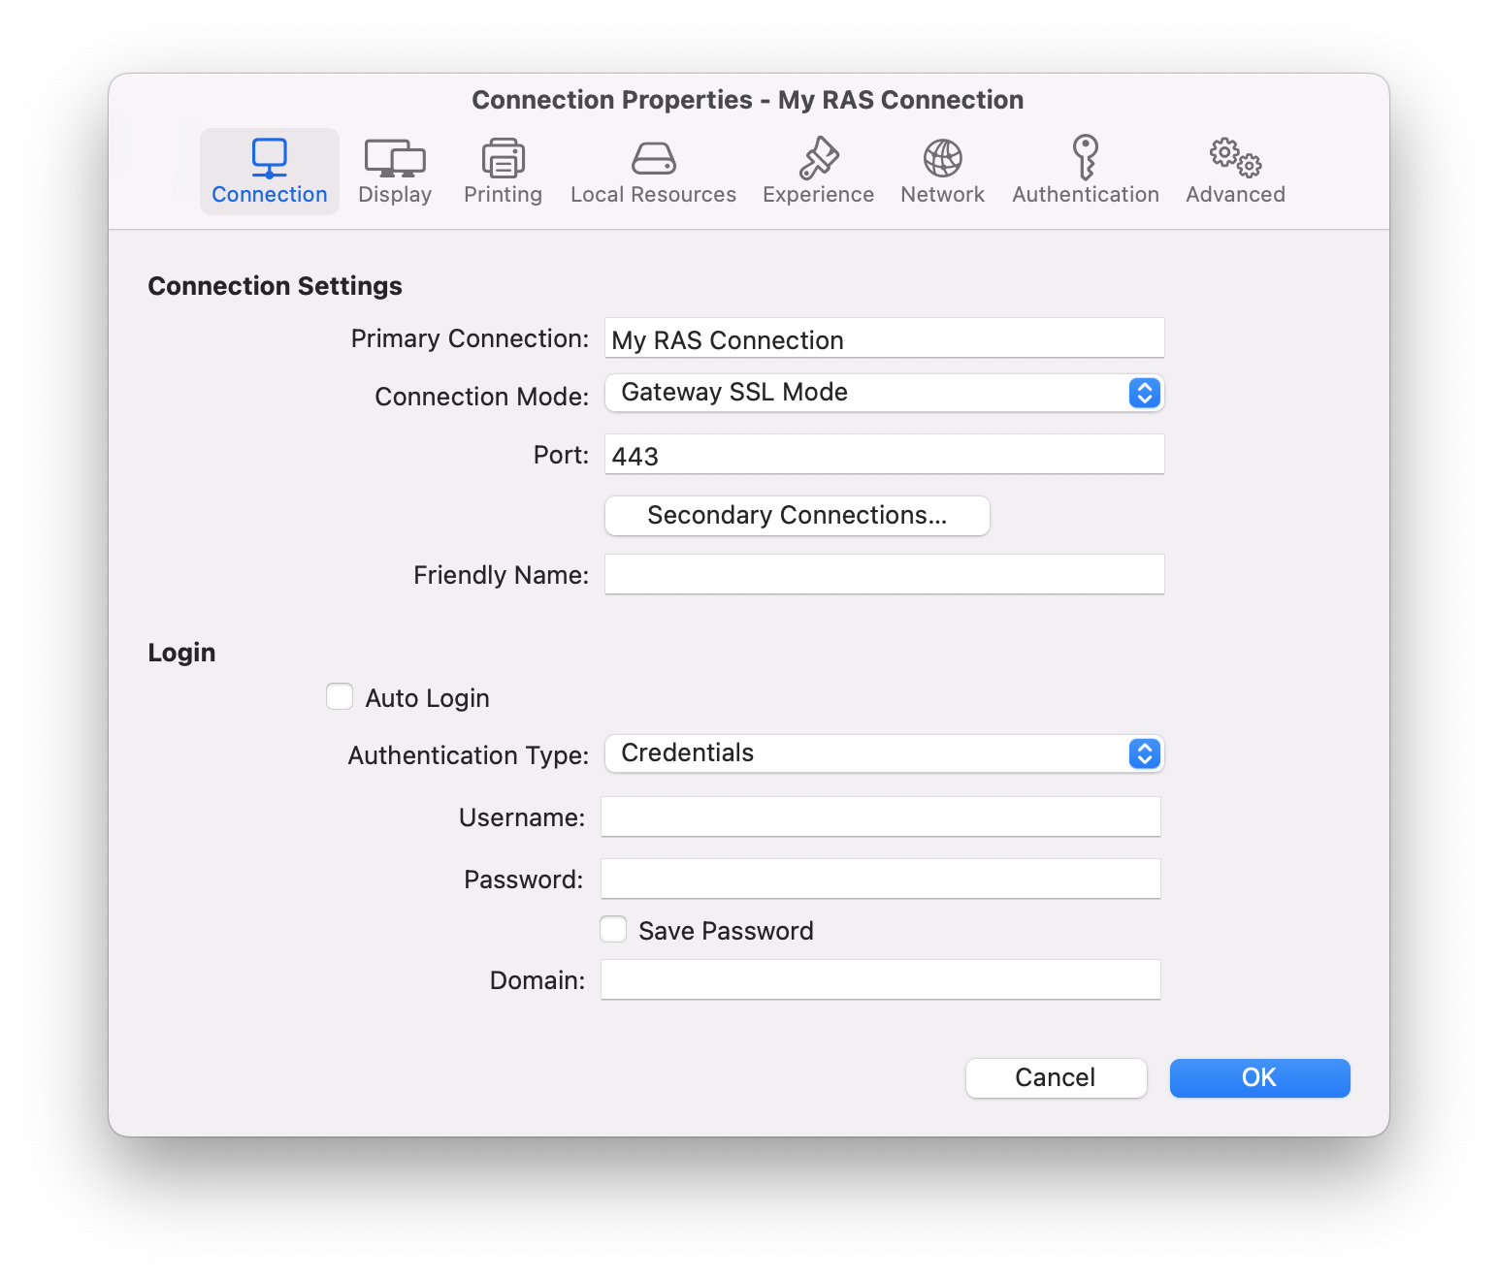The width and height of the screenshot is (1498, 1280).
Task: Open the Authentication Type dropdown
Action: tap(884, 753)
